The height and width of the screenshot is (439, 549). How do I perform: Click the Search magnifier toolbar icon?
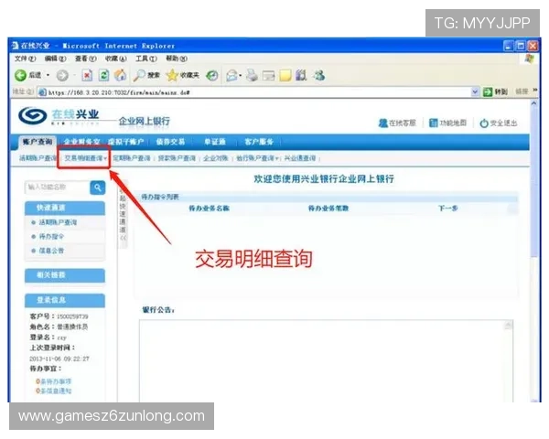point(139,75)
